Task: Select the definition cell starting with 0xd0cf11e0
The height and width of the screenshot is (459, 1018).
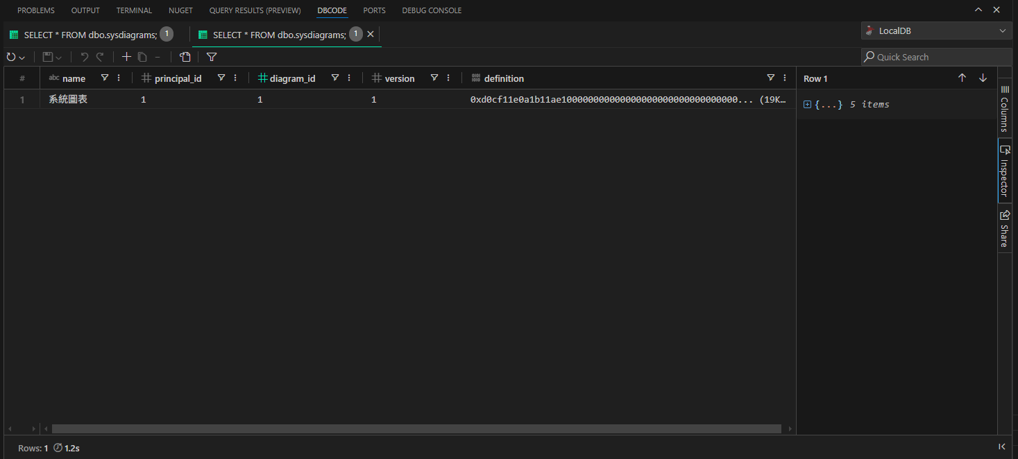Action: [x=628, y=99]
